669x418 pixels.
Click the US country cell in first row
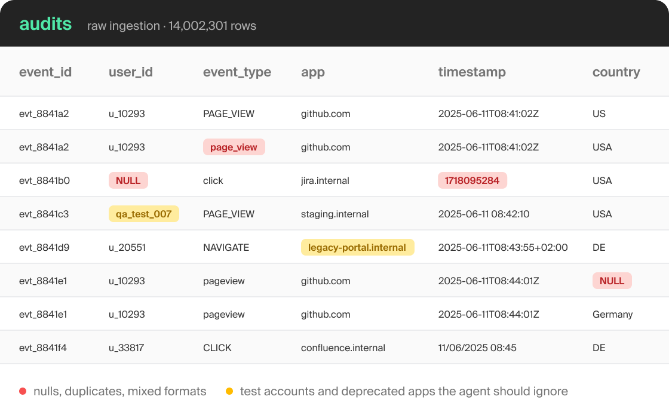(599, 113)
